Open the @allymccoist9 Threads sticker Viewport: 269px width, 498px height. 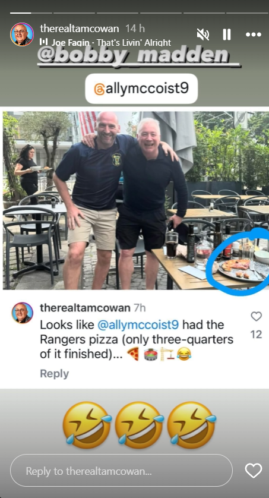(x=141, y=89)
